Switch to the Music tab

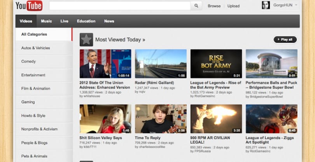(46, 21)
